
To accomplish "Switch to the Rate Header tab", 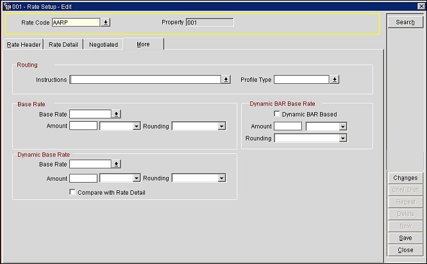I will point(23,45).
